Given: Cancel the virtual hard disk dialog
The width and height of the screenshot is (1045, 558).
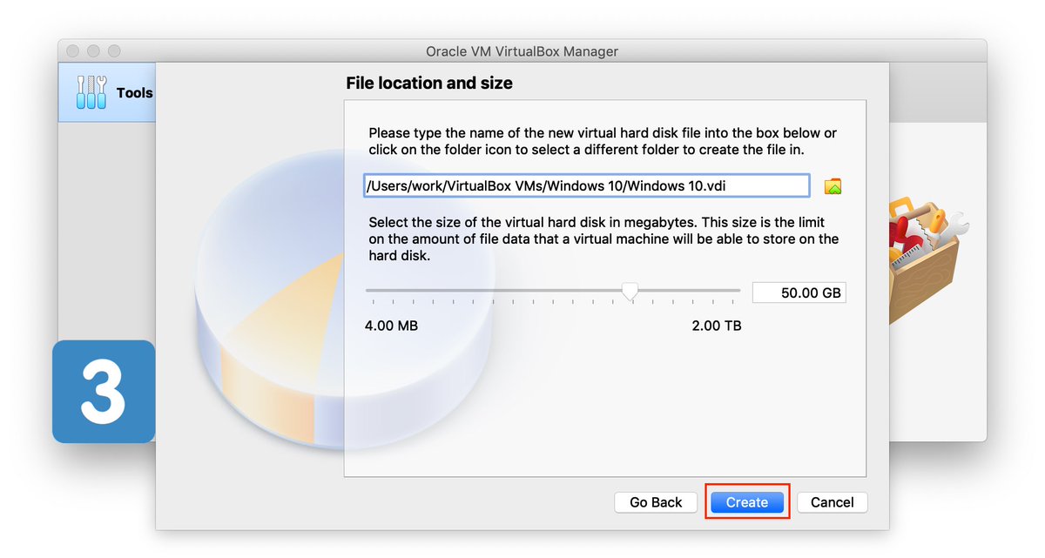Looking at the screenshot, I should [832, 502].
